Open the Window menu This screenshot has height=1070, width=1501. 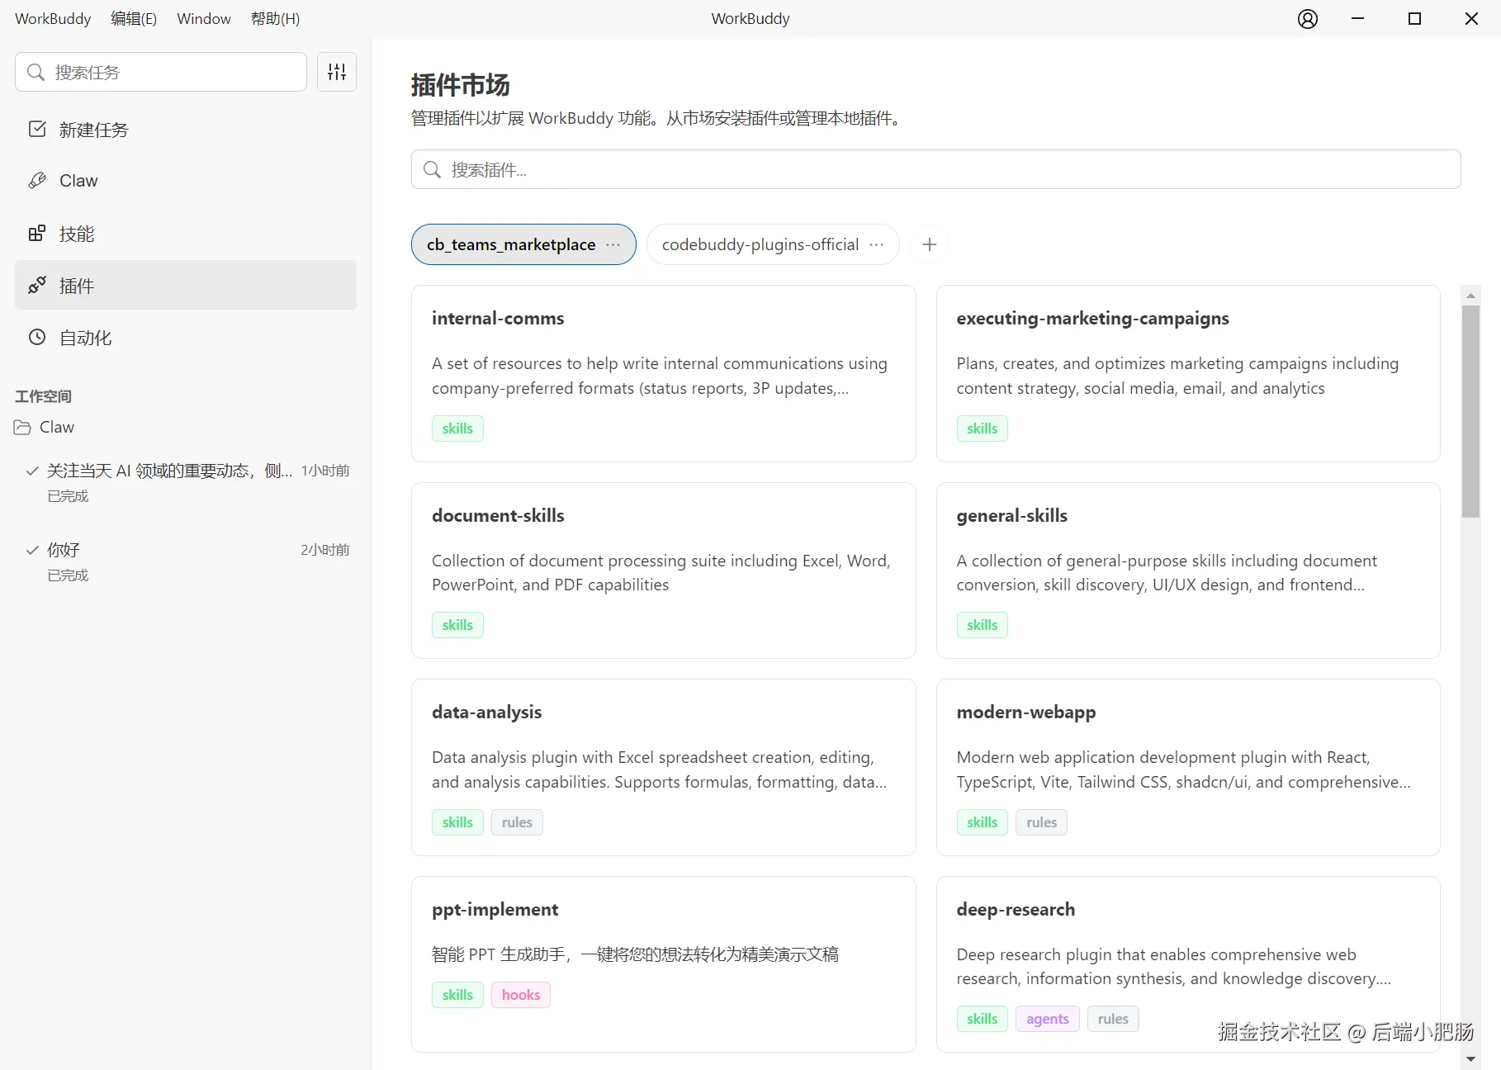(204, 18)
